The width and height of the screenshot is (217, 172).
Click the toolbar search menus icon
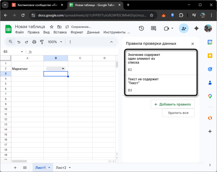10,42
